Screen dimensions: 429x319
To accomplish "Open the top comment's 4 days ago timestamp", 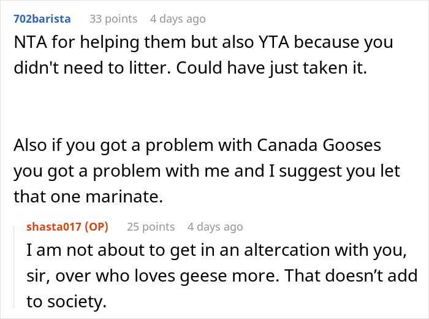I will pos(178,19).
